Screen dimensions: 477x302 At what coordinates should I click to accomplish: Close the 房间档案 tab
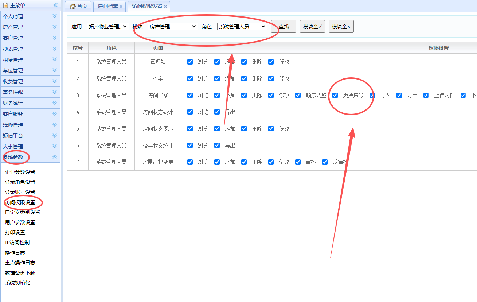click(121, 7)
